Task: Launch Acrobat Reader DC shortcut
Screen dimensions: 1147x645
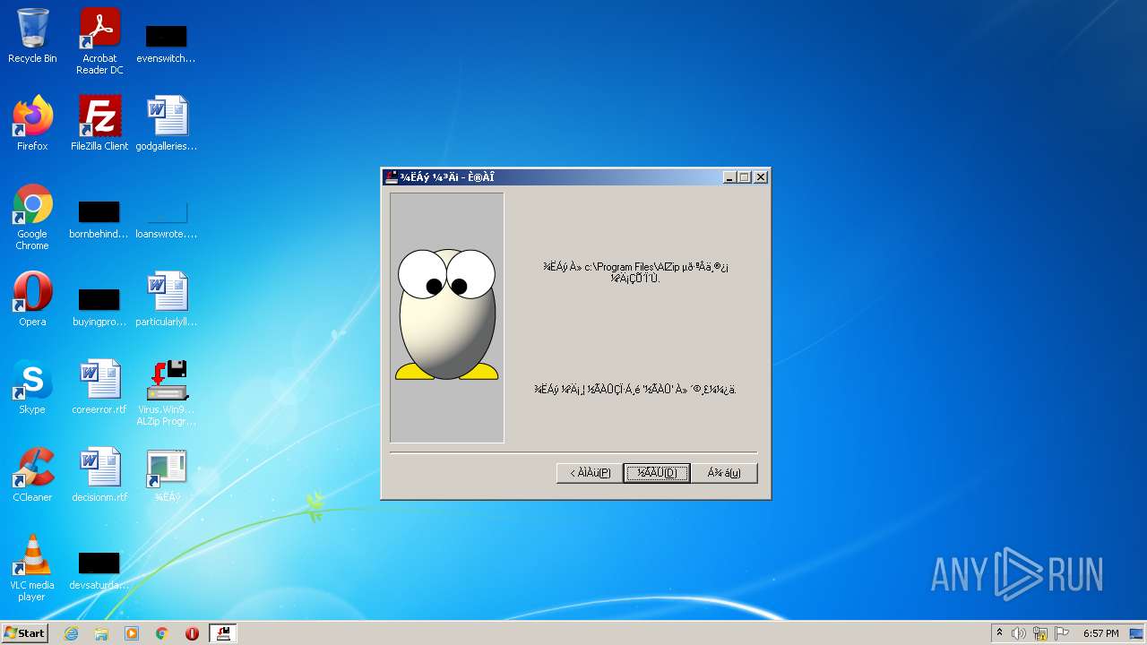Action: 99,41
